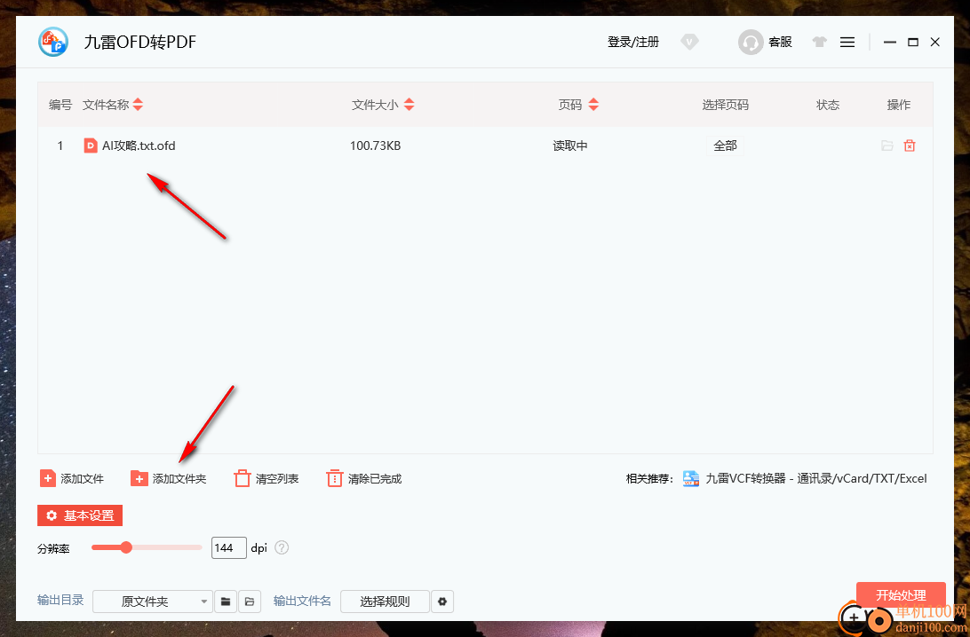Click the 输出目录 label

[60, 600]
